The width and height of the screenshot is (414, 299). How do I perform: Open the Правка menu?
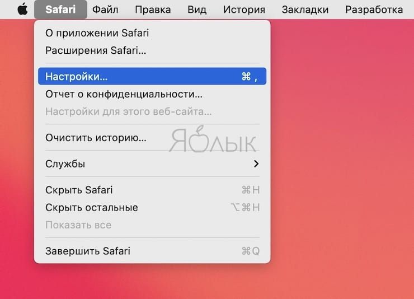pyautogui.click(x=153, y=10)
